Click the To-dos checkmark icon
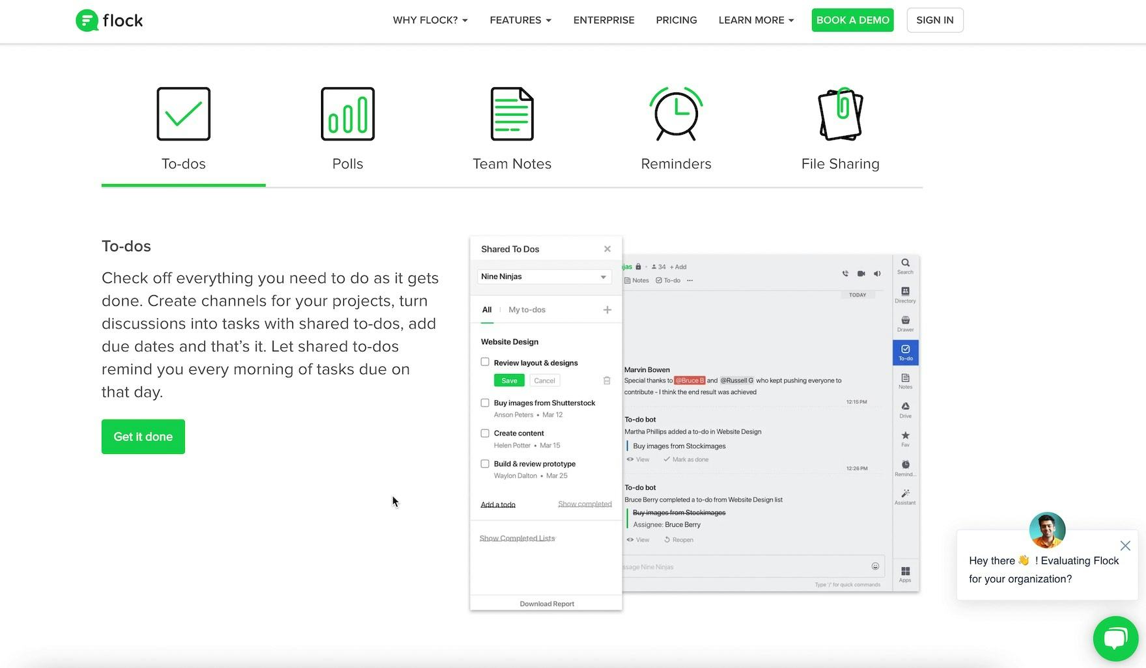This screenshot has height=668, width=1146. click(x=184, y=114)
